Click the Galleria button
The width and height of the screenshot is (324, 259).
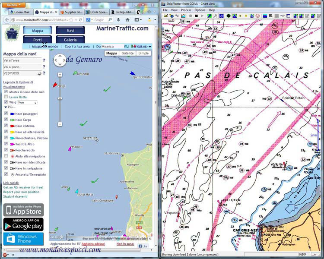tap(70, 40)
